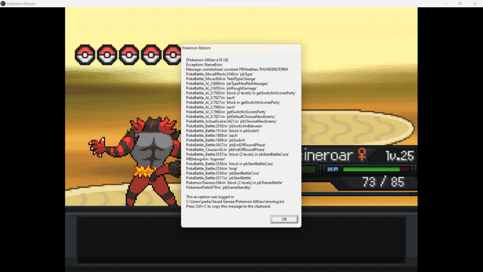
Task: Click the Pokemon Reborn title bar app icon
Action: [3, 3]
